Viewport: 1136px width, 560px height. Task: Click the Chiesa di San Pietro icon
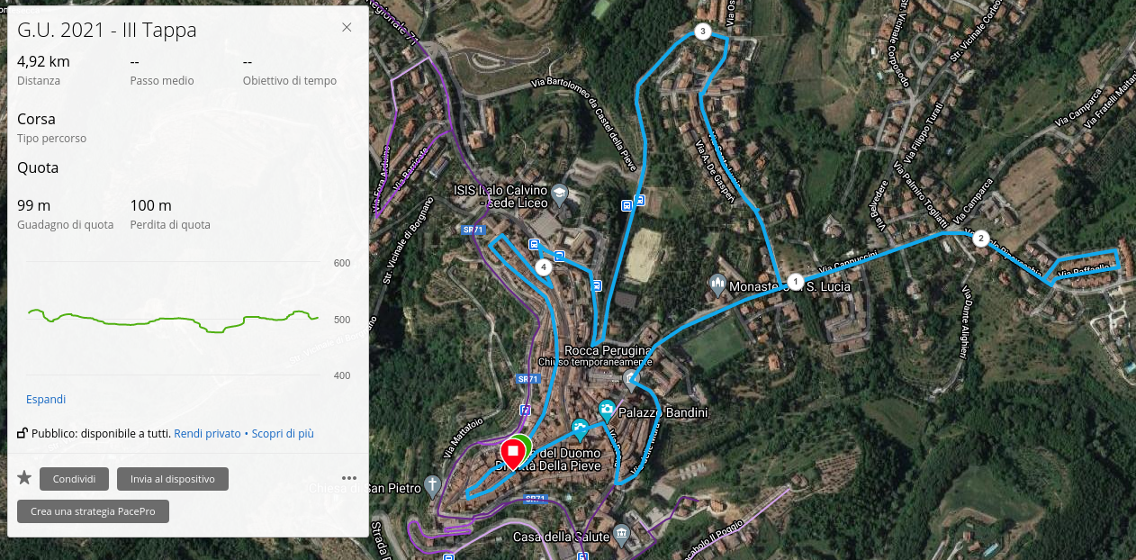point(433,486)
